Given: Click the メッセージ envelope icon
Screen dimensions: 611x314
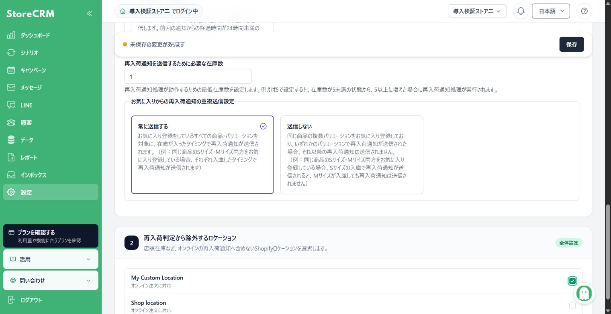Looking at the screenshot, I should [11, 87].
